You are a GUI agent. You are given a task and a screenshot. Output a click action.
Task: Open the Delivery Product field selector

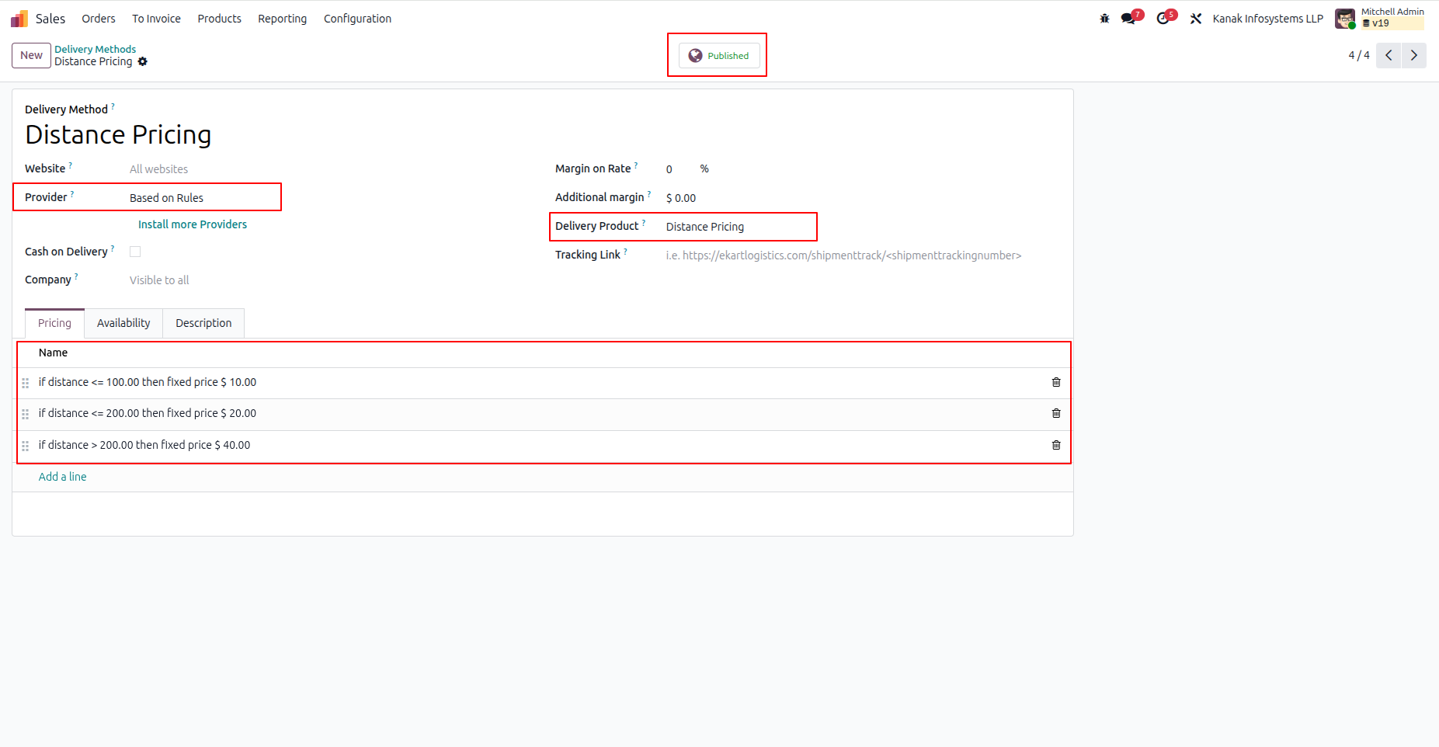tap(704, 226)
